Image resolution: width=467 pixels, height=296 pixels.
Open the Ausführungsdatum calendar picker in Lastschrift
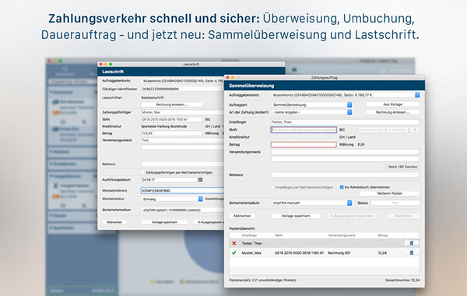point(201,180)
